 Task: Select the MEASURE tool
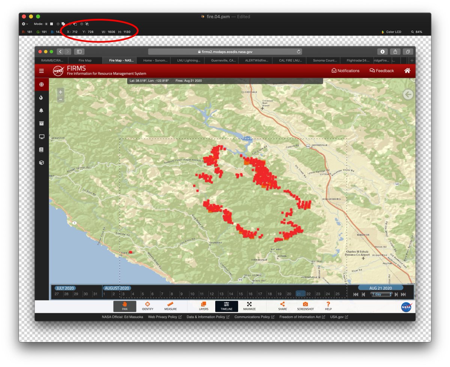(x=170, y=306)
